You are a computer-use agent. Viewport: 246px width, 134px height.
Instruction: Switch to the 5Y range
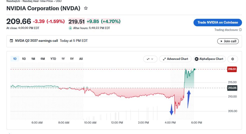[x=72, y=59]
